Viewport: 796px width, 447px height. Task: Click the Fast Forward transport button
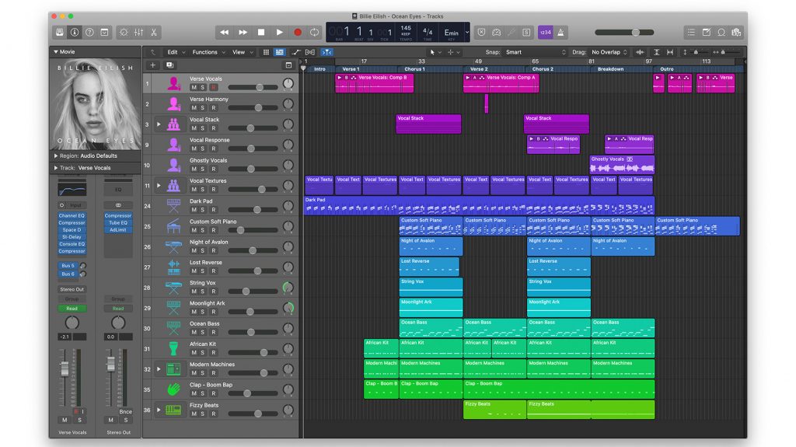[x=243, y=33]
